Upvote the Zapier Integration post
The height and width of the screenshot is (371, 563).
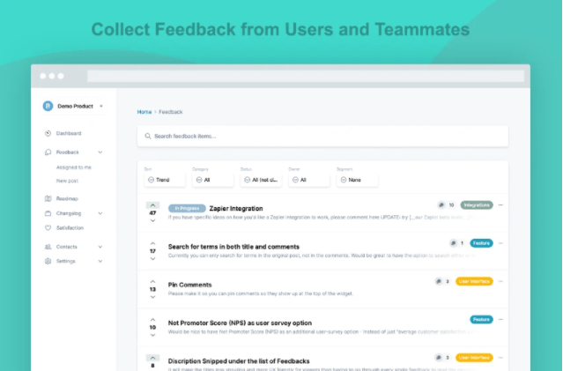click(152, 204)
